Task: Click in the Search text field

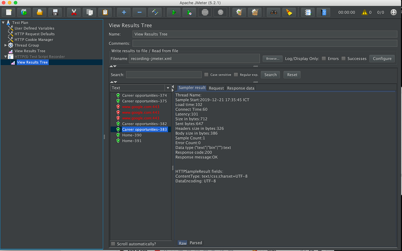Action: [164, 75]
